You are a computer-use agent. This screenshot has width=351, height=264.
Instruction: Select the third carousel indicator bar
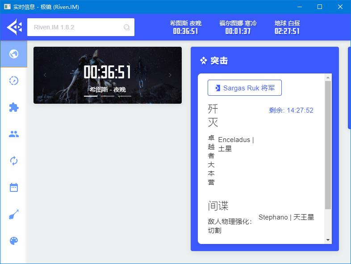coord(125,96)
